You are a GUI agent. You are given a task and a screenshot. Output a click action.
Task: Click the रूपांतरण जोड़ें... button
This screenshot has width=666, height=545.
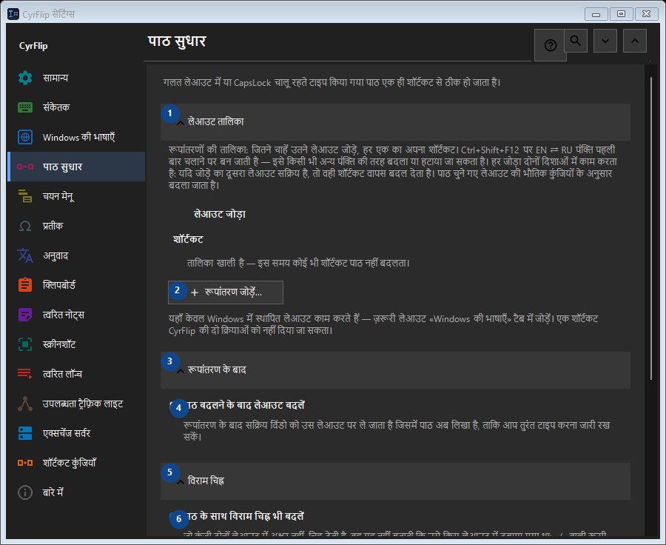226,292
